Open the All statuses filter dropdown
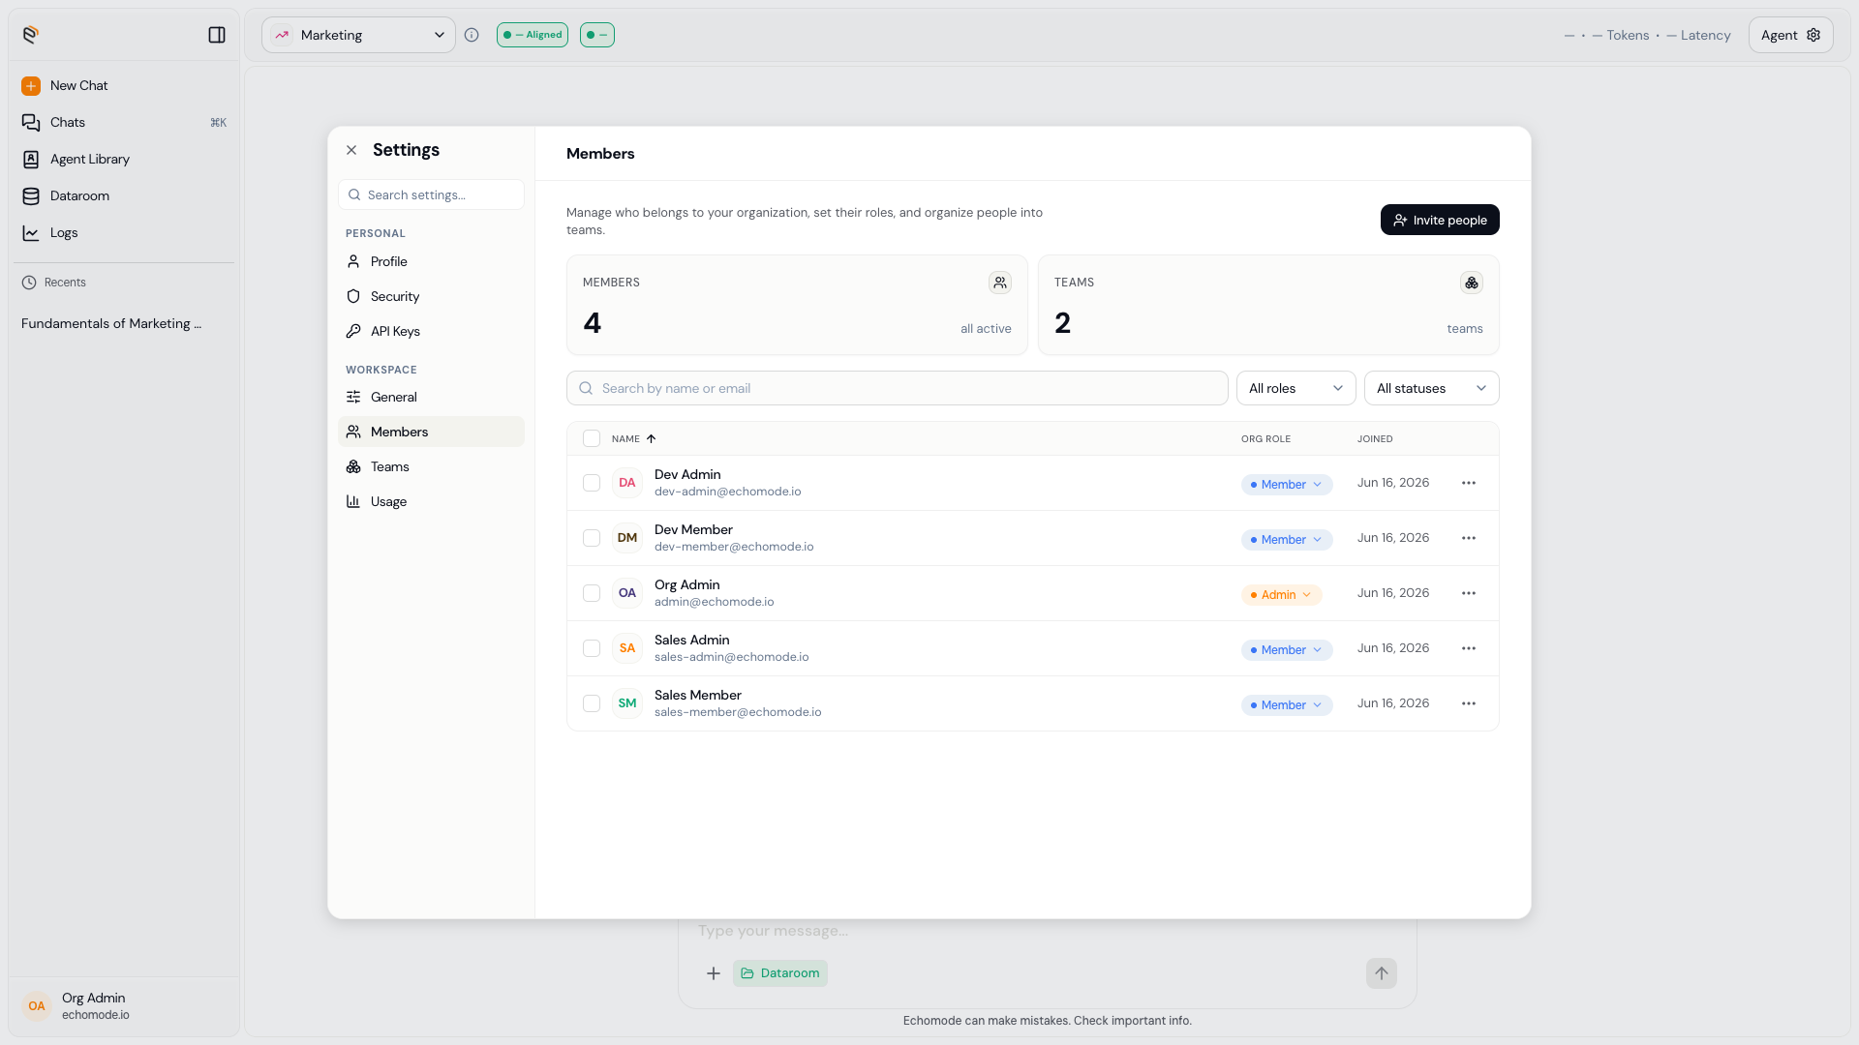The height and width of the screenshot is (1045, 1859). coord(1431,388)
